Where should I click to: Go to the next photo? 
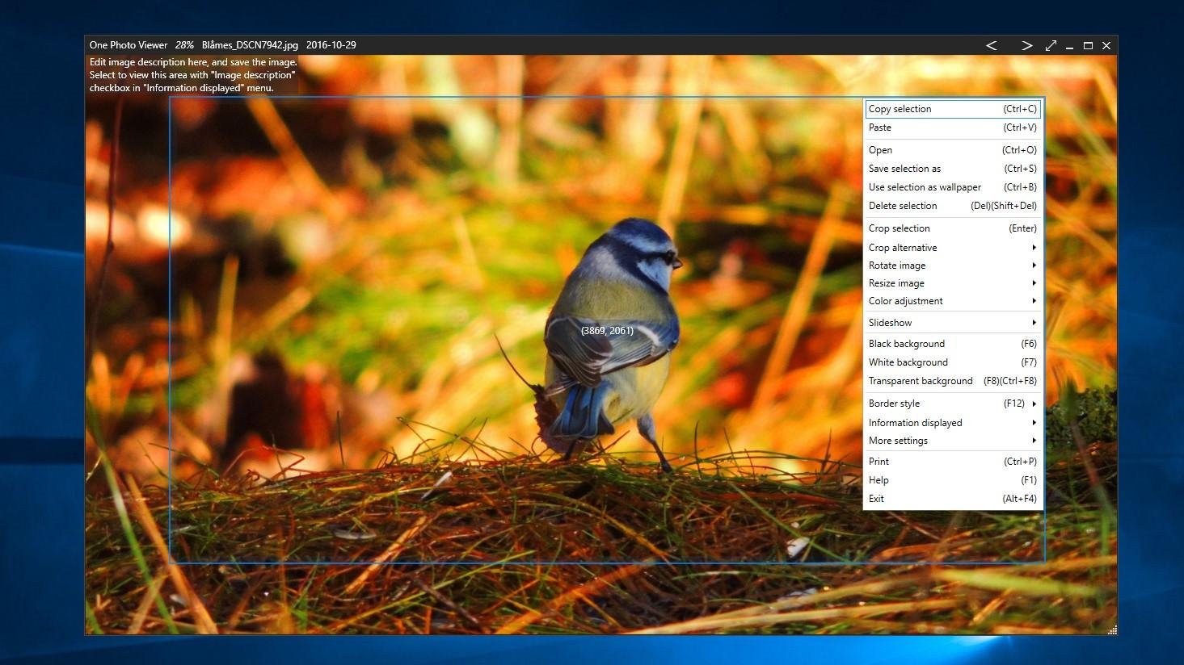coord(1026,45)
